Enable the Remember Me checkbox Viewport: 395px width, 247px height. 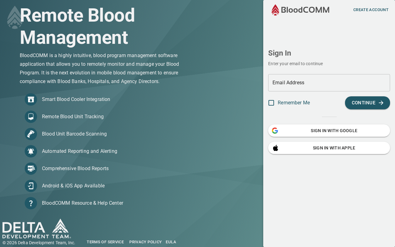(x=271, y=103)
